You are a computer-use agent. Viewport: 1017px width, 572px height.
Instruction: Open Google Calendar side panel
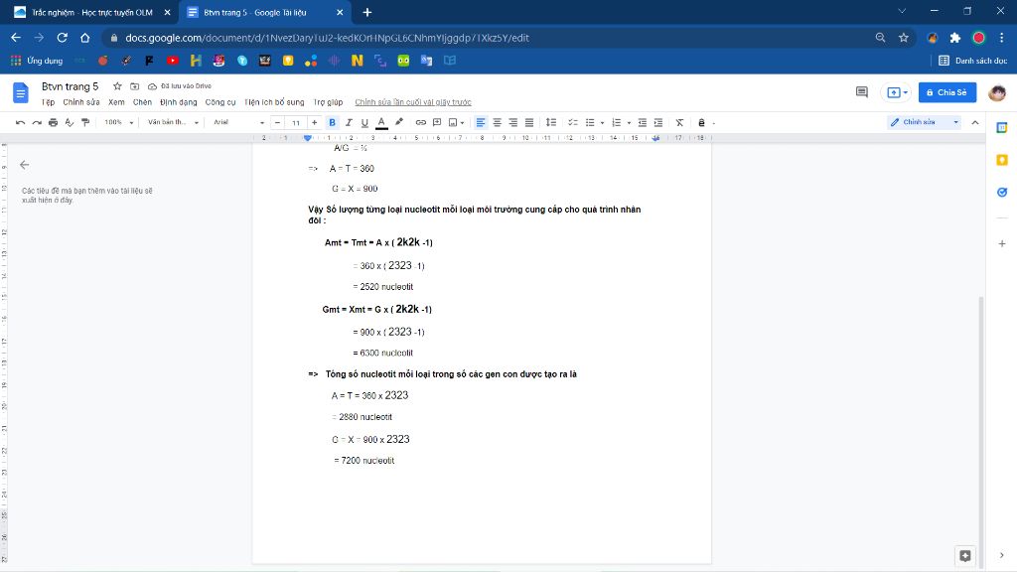[1002, 128]
